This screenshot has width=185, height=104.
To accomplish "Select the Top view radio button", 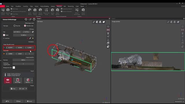I will [x=14, y=26].
